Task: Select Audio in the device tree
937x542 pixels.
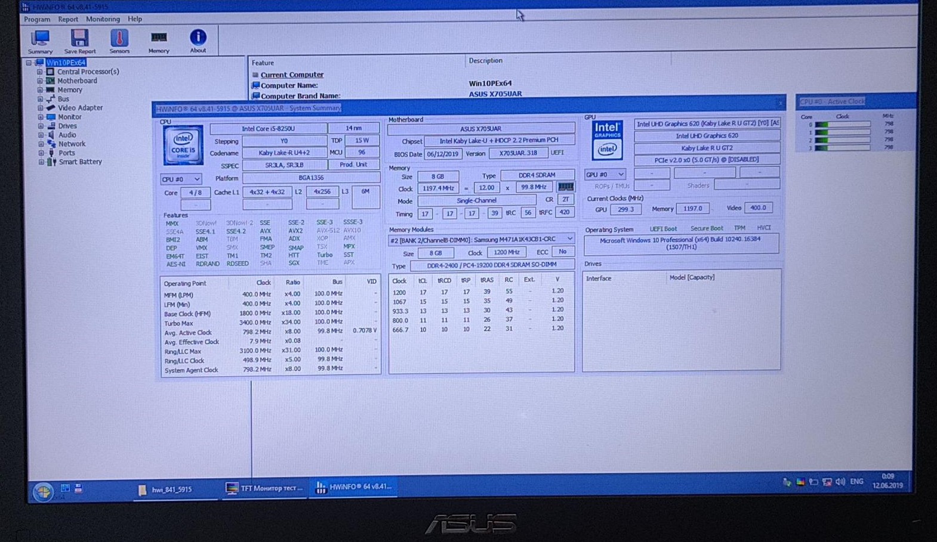Action: point(67,135)
